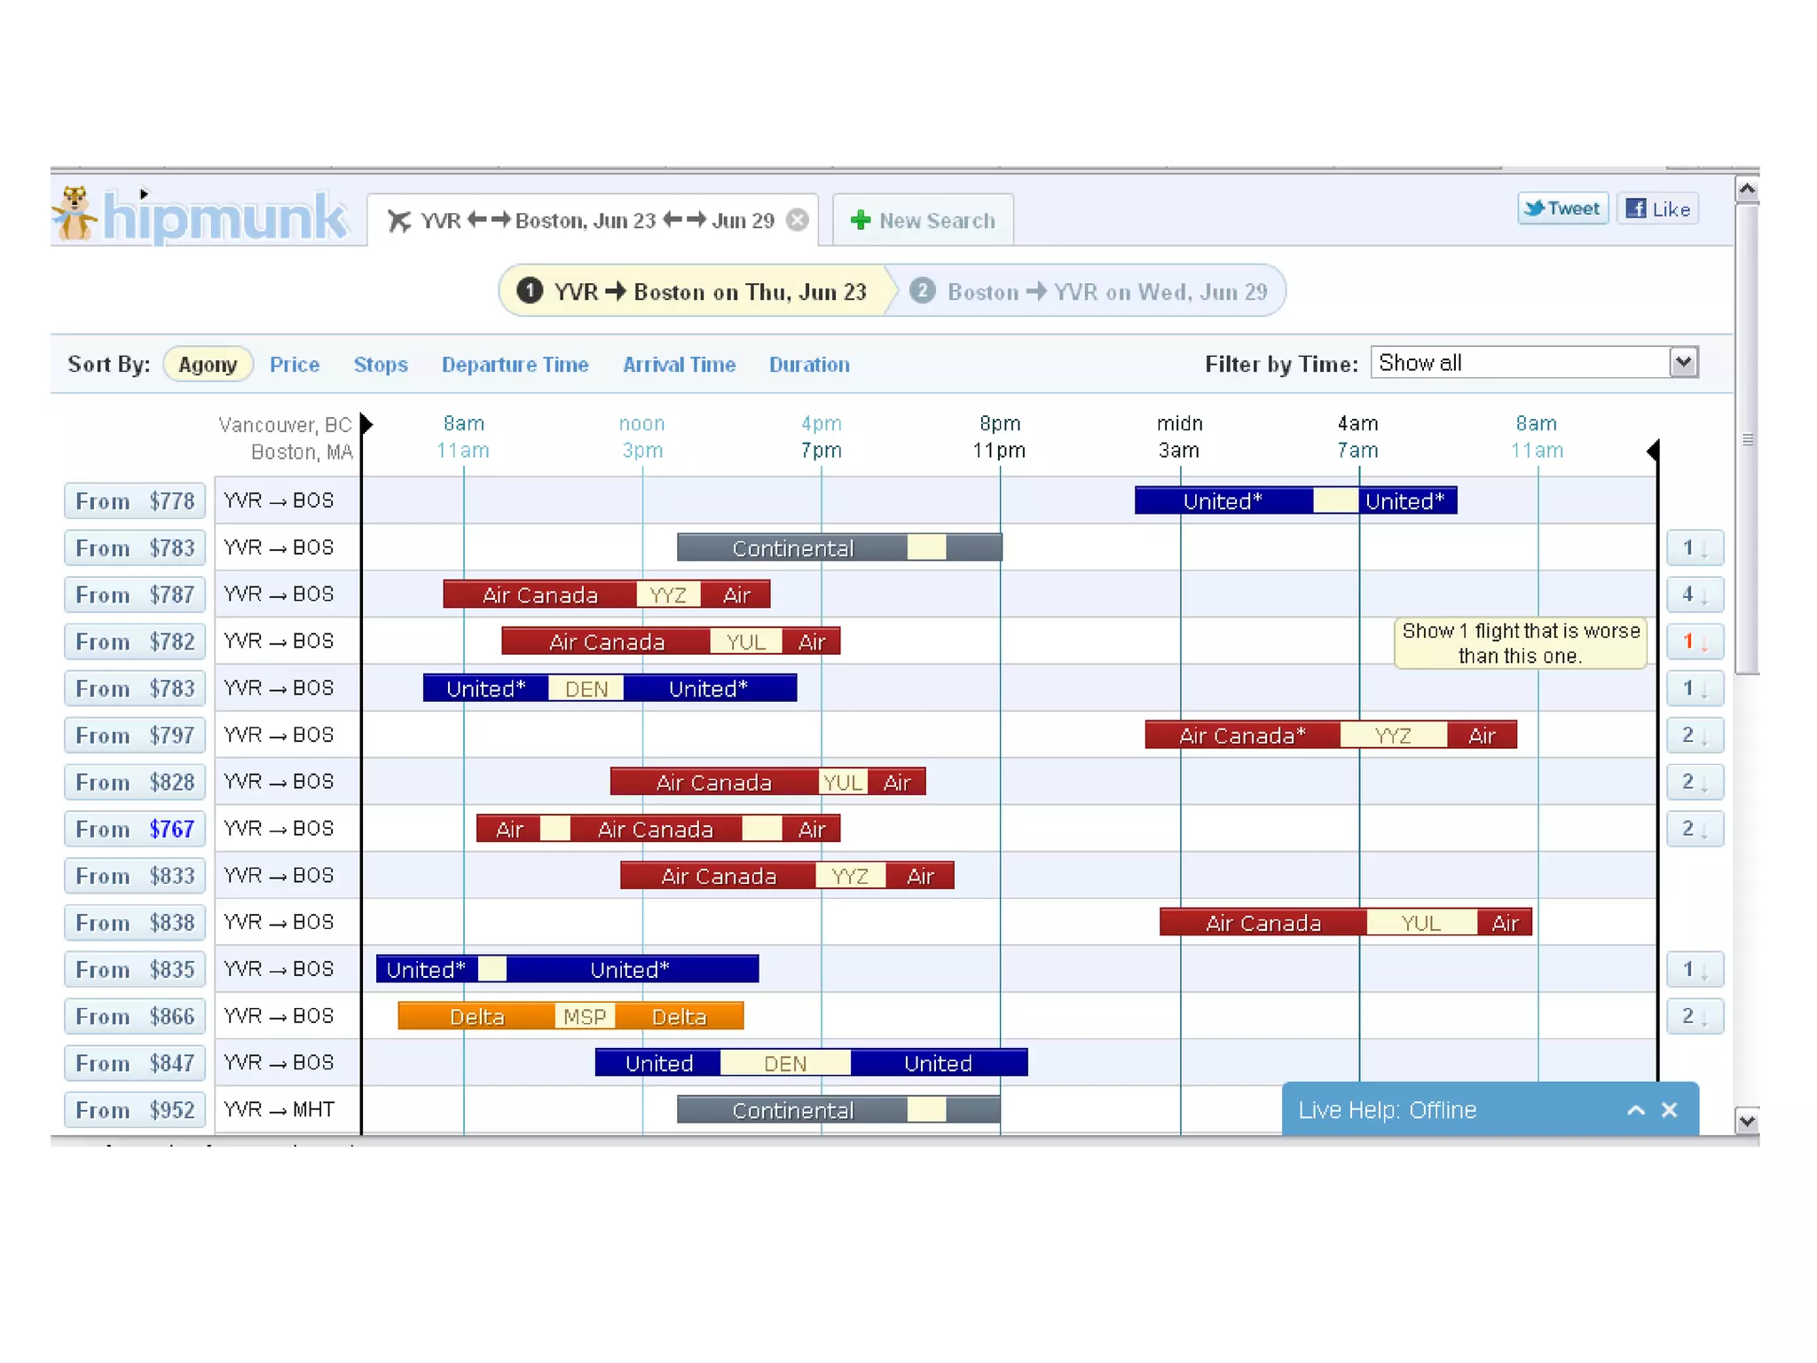Select the From $833 flight

[135, 876]
